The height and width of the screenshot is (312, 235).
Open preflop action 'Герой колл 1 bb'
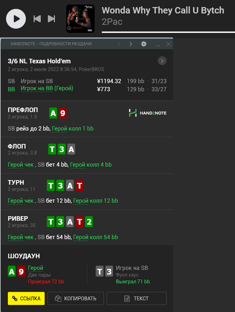(73, 129)
